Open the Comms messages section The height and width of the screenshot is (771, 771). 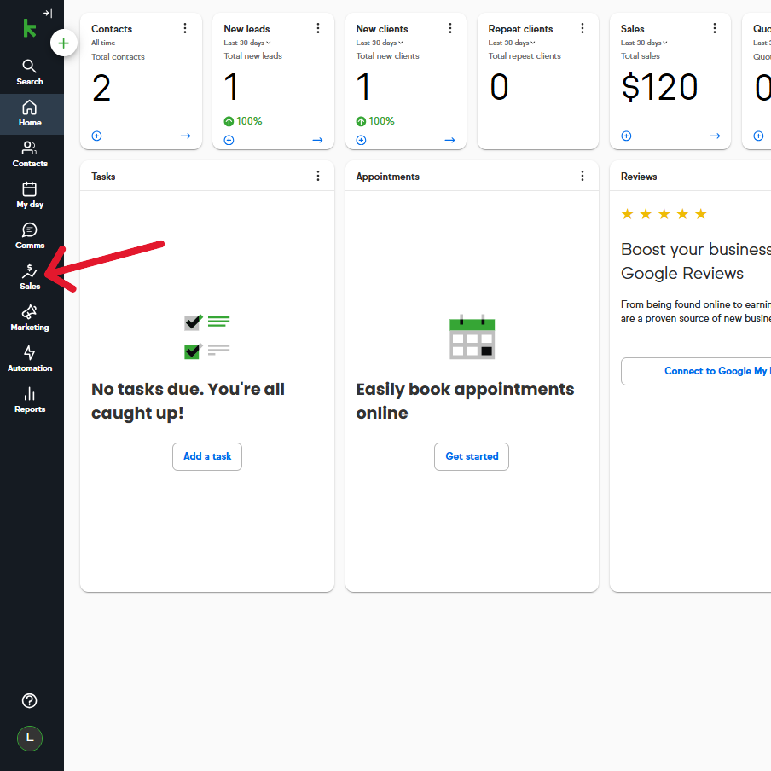coord(30,235)
